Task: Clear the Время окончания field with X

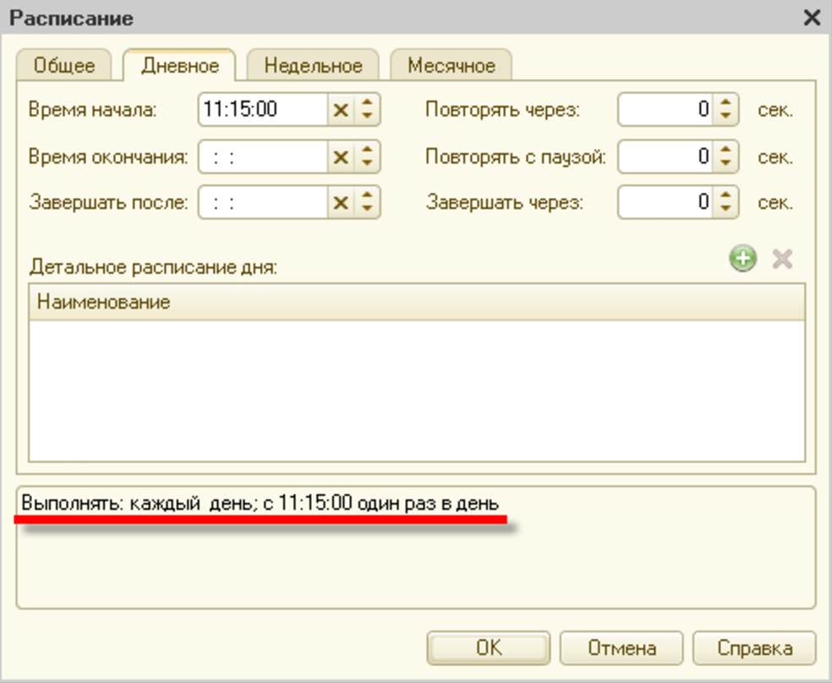Action: pyautogui.click(x=341, y=157)
